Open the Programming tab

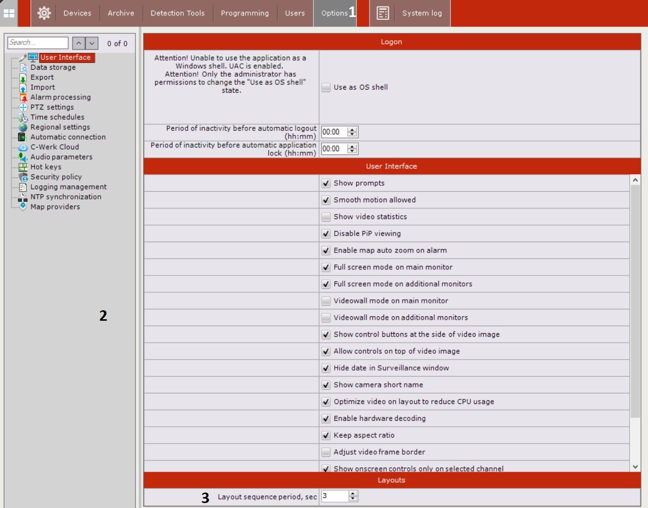[245, 13]
